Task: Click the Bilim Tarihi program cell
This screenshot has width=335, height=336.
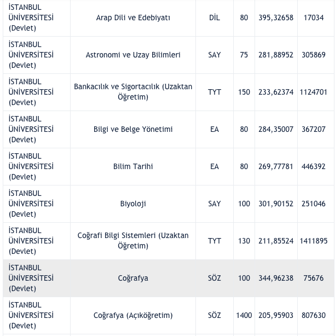Action: coord(133,166)
